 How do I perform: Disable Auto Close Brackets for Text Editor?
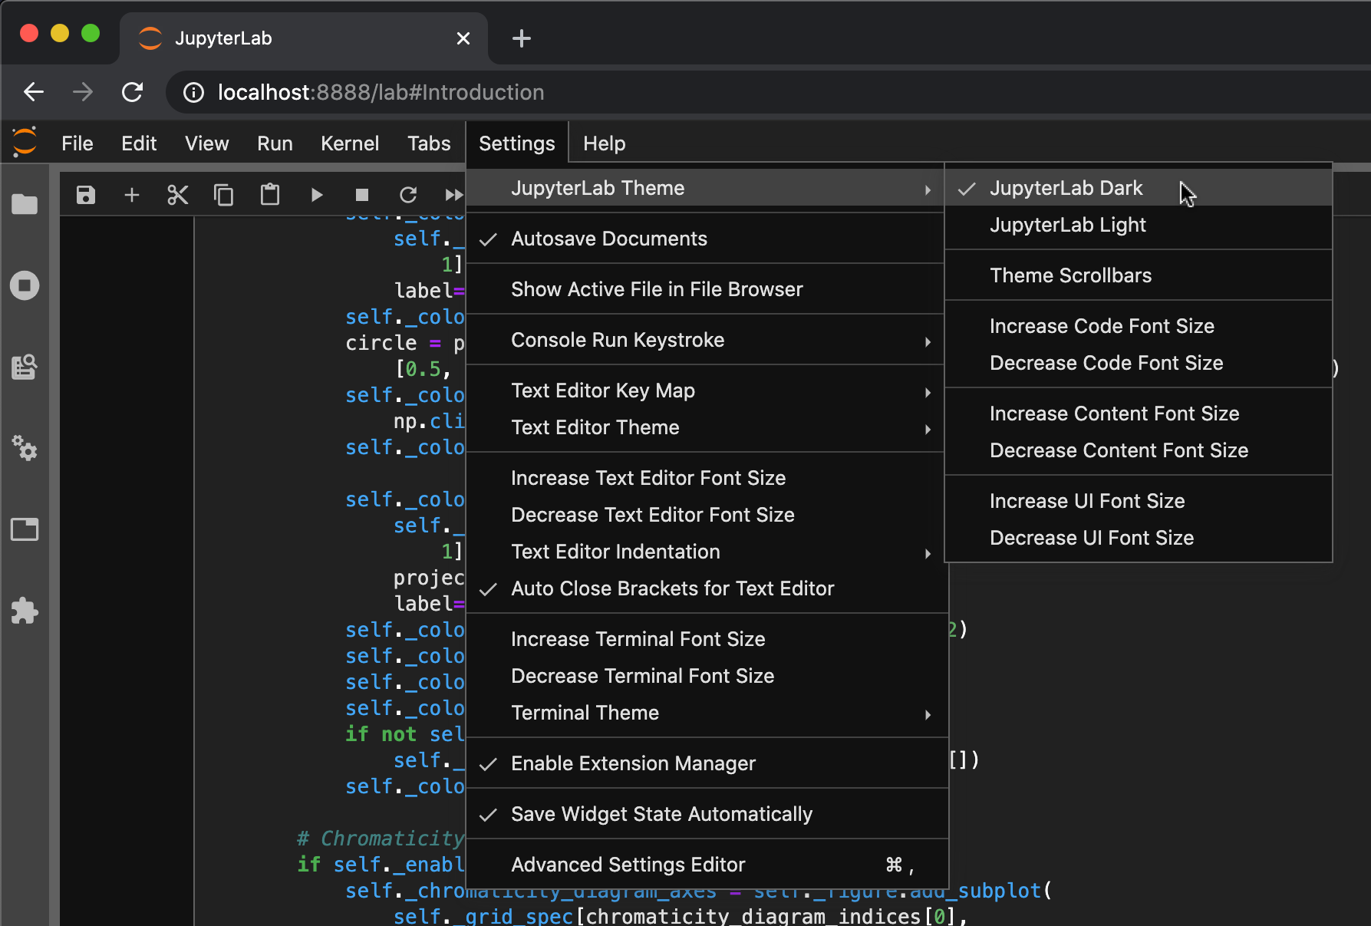(672, 588)
